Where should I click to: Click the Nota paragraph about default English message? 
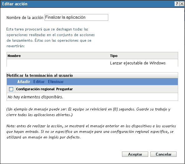[91, 132]
